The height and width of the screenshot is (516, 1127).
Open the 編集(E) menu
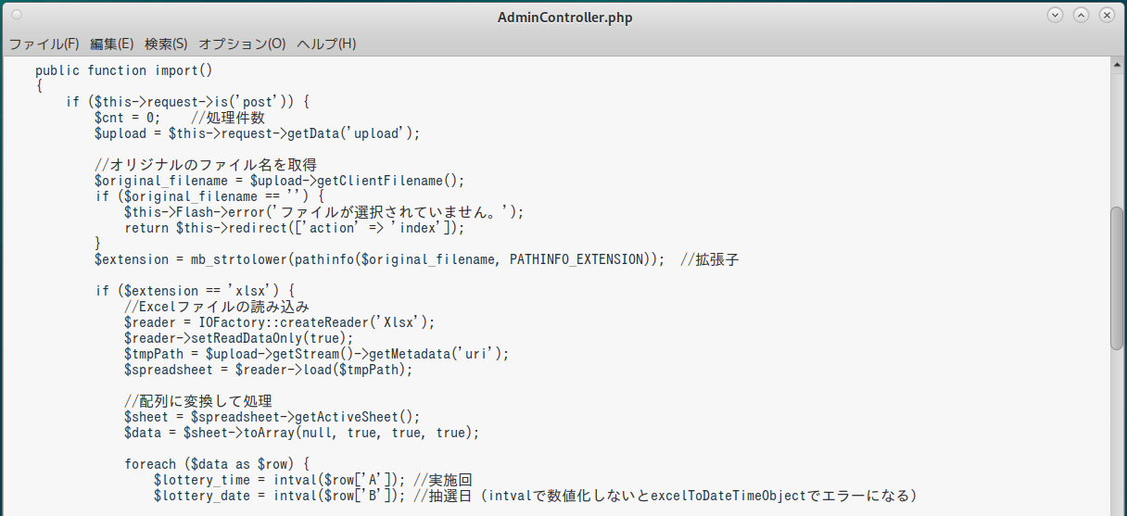coord(111,44)
